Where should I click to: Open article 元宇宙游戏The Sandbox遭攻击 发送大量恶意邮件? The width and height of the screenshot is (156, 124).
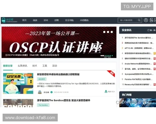tap(64, 100)
